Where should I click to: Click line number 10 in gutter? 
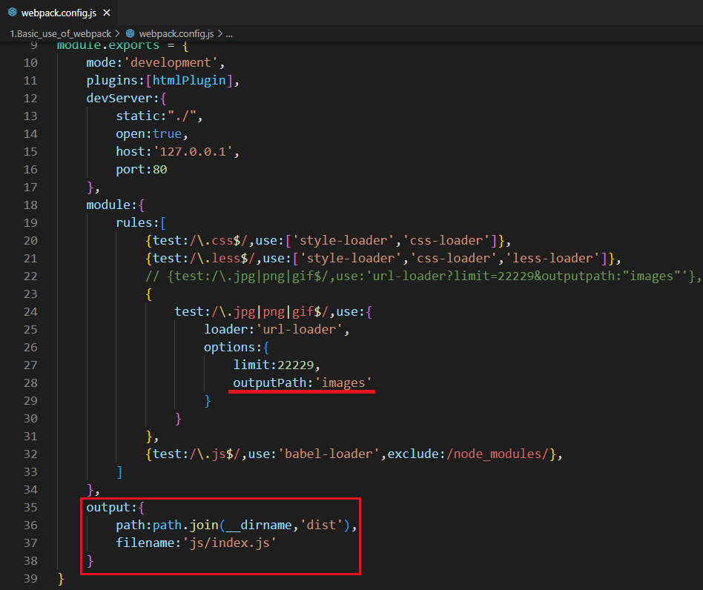[30, 63]
